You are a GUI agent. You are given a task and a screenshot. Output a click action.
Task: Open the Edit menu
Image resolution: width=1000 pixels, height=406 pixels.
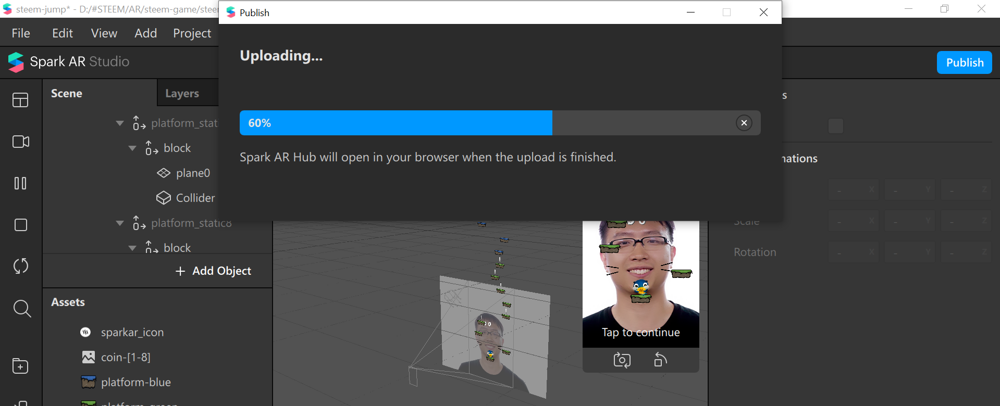[x=63, y=33]
